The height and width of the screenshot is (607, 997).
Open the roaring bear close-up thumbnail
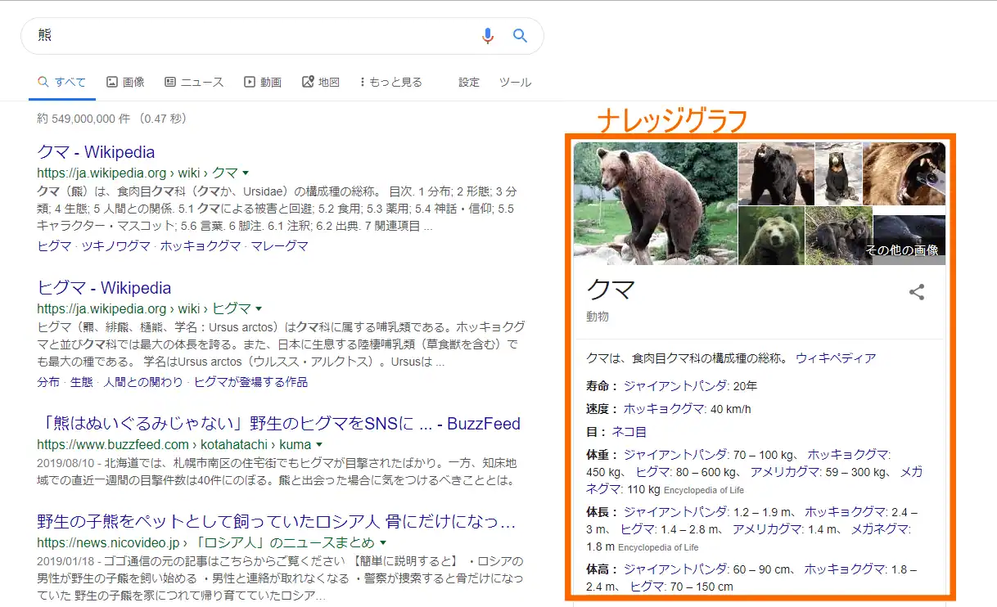(904, 173)
